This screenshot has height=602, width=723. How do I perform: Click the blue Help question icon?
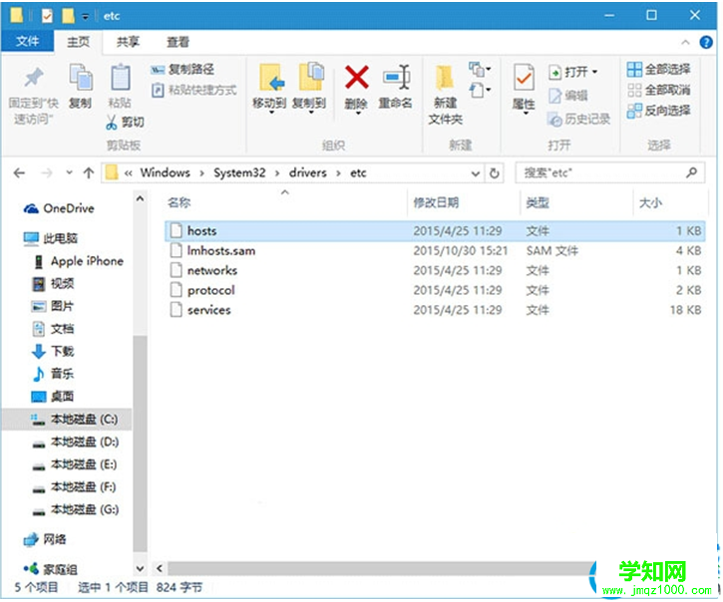coord(706,43)
